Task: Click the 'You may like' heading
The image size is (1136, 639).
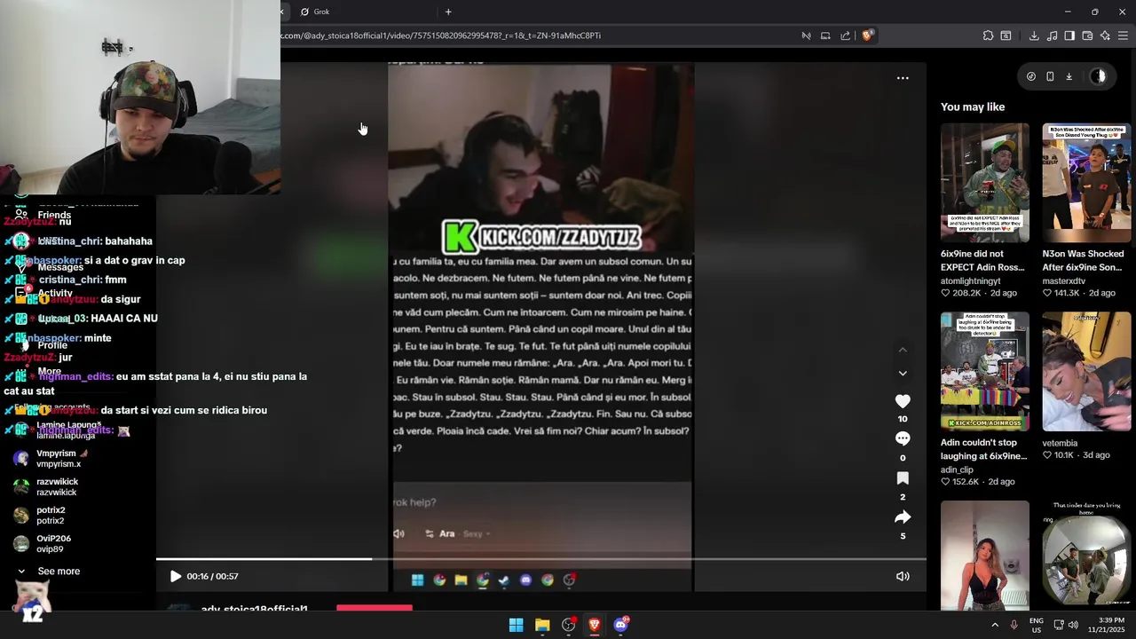Action: (x=973, y=107)
